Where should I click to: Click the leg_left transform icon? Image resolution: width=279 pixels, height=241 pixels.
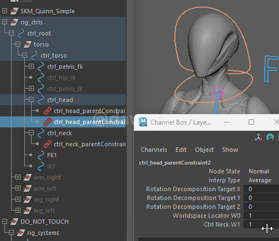(x=28, y=211)
